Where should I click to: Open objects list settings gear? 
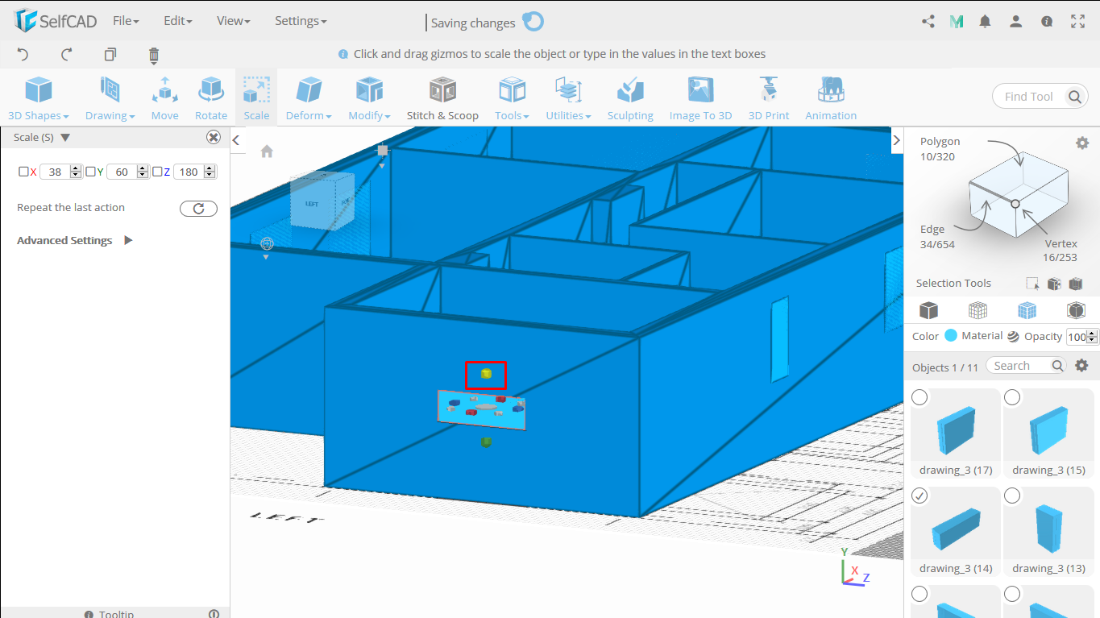point(1082,366)
